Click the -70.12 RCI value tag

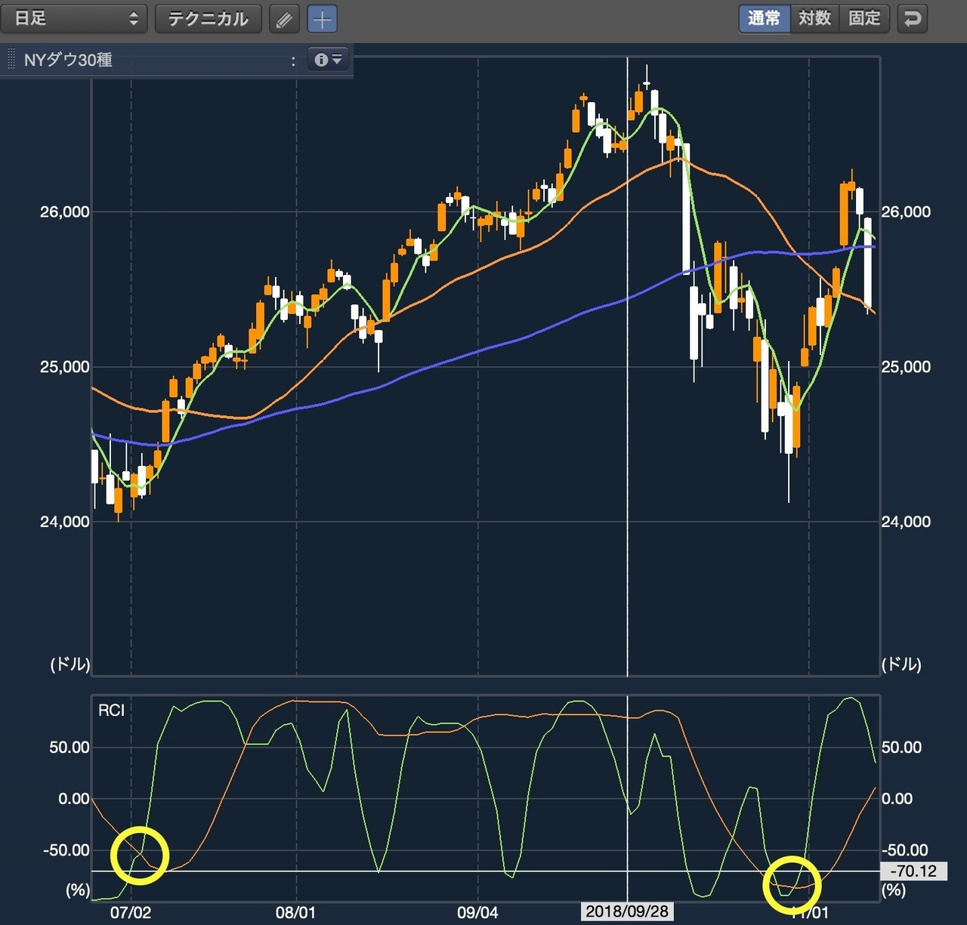pyautogui.click(x=913, y=871)
